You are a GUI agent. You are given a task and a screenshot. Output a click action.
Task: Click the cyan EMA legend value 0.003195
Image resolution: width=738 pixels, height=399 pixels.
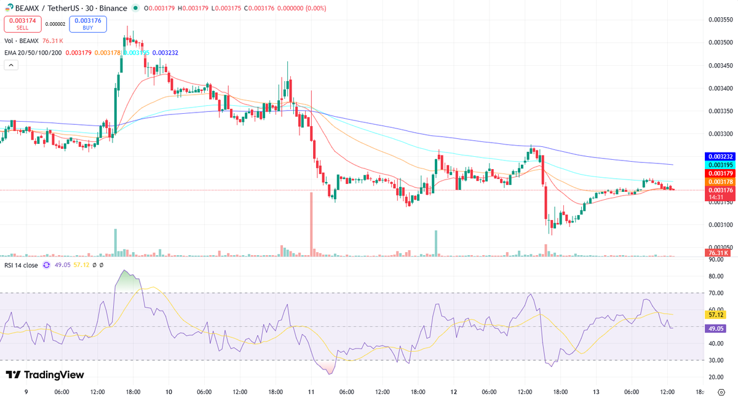[x=137, y=53]
